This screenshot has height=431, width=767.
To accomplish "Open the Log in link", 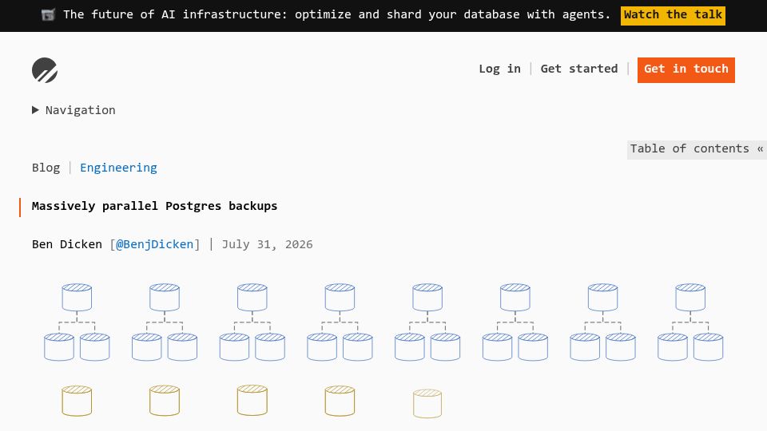I will (x=499, y=69).
